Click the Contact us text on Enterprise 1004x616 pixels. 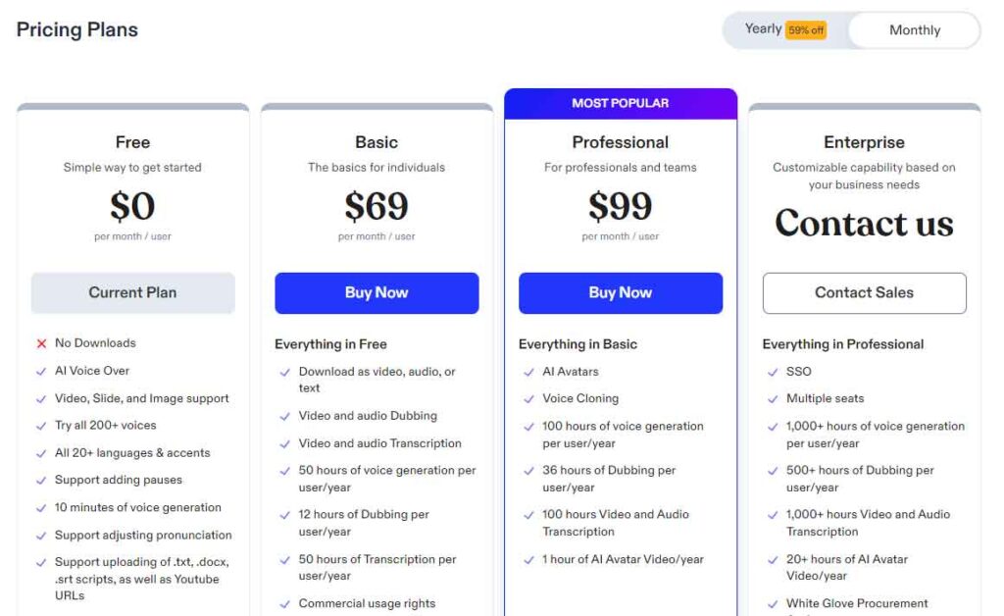[864, 224]
